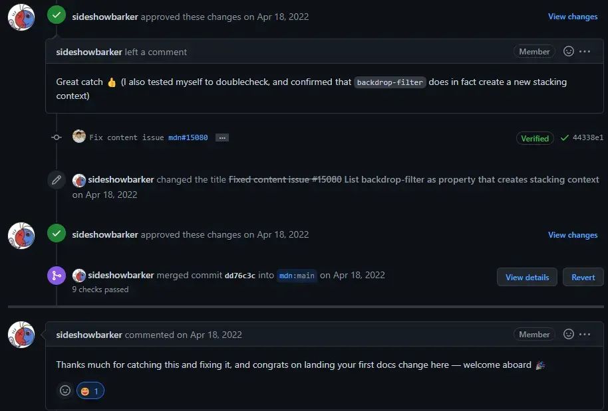The width and height of the screenshot is (608, 411).
Task: Open the second View changes link
Action: click(573, 235)
